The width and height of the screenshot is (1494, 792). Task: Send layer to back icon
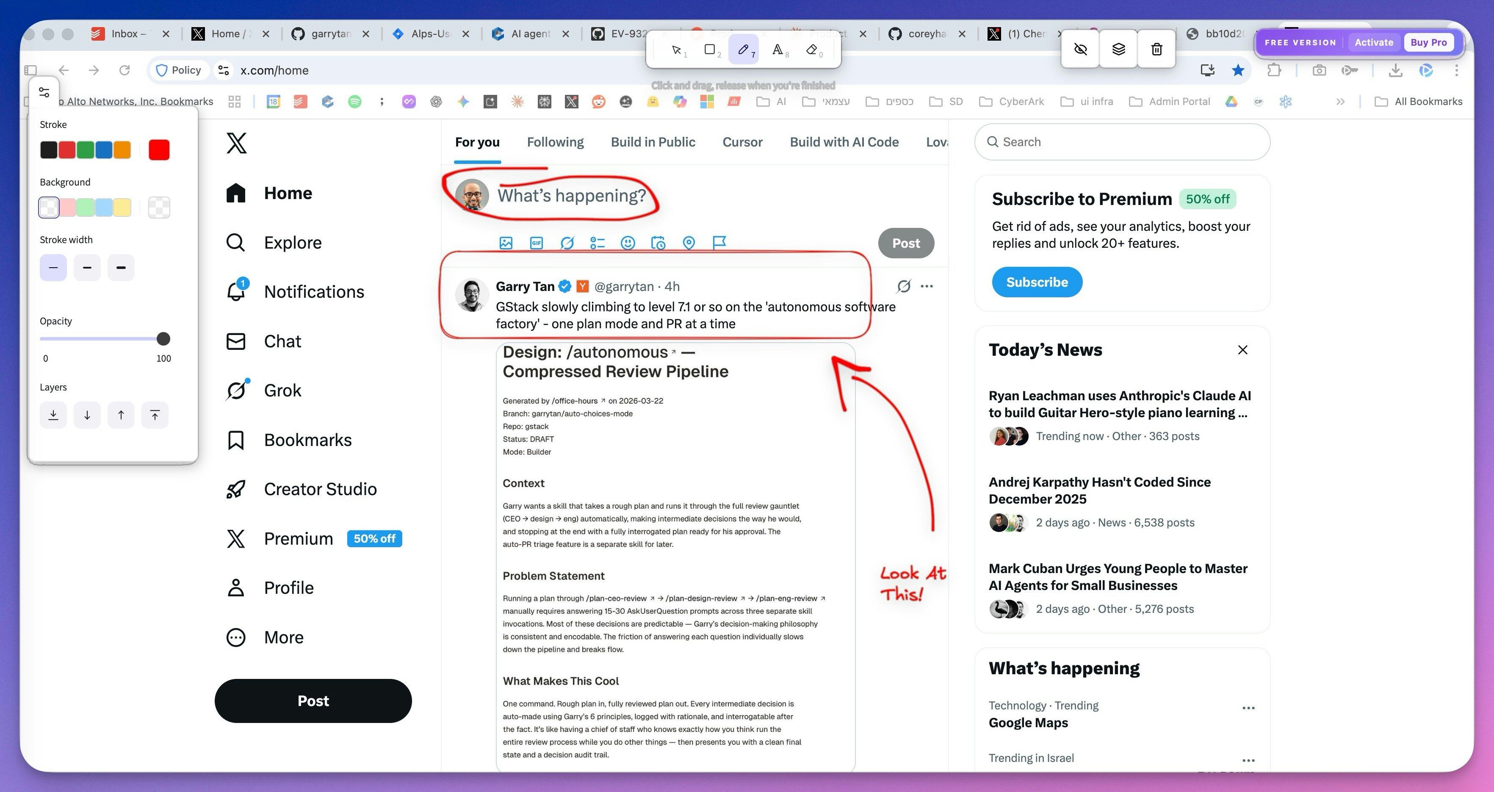[53, 415]
